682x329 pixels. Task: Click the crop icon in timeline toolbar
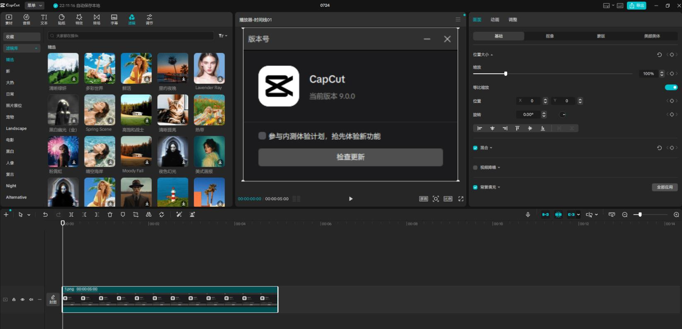click(135, 215)
